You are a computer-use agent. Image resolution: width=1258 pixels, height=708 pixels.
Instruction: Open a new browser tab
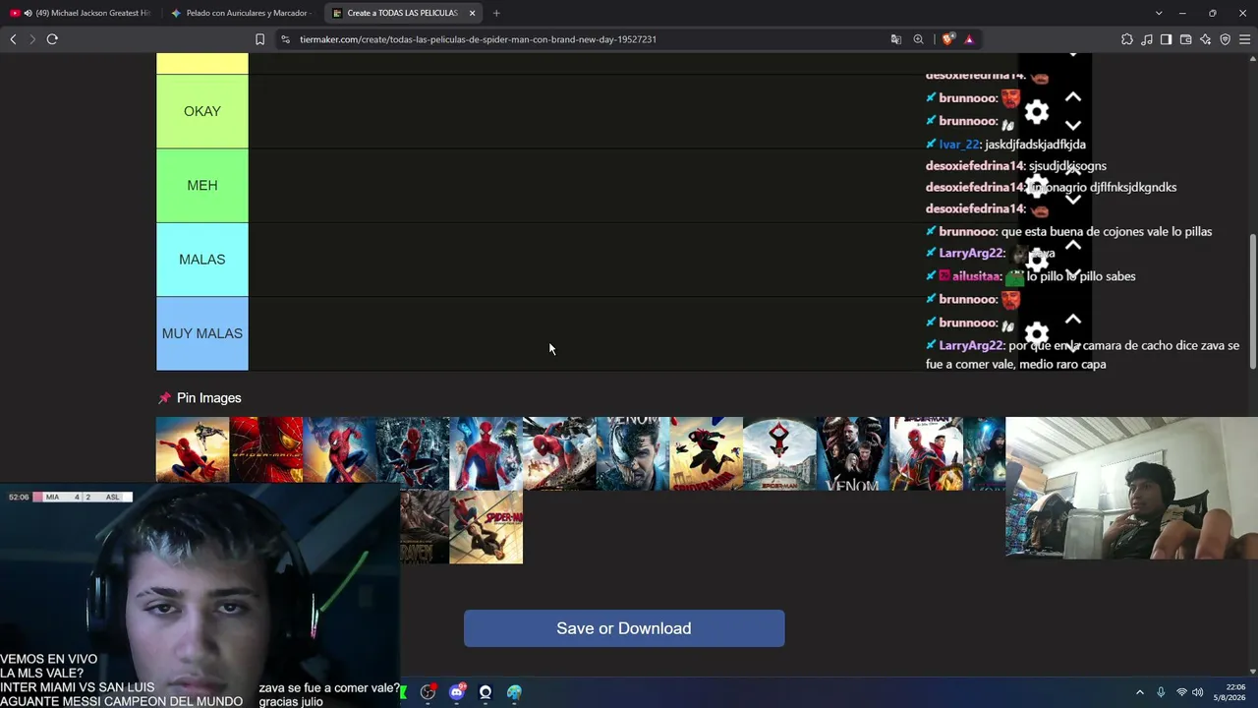(x=496, y=13)
